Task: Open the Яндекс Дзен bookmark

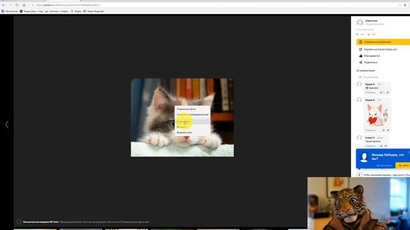Action: click(31, 11)
